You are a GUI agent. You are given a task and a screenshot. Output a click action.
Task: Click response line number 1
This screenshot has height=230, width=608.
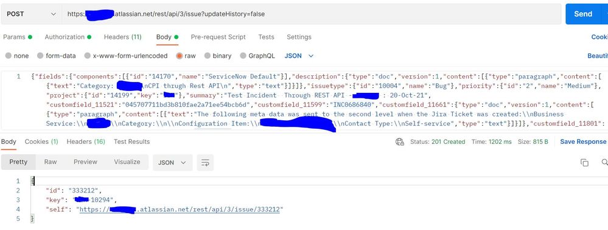pos(18,181)
